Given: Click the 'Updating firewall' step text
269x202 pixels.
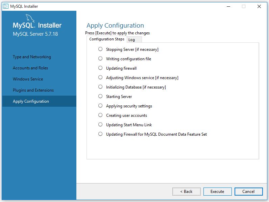Looking at the screenshot, I should tap(121, 68).
